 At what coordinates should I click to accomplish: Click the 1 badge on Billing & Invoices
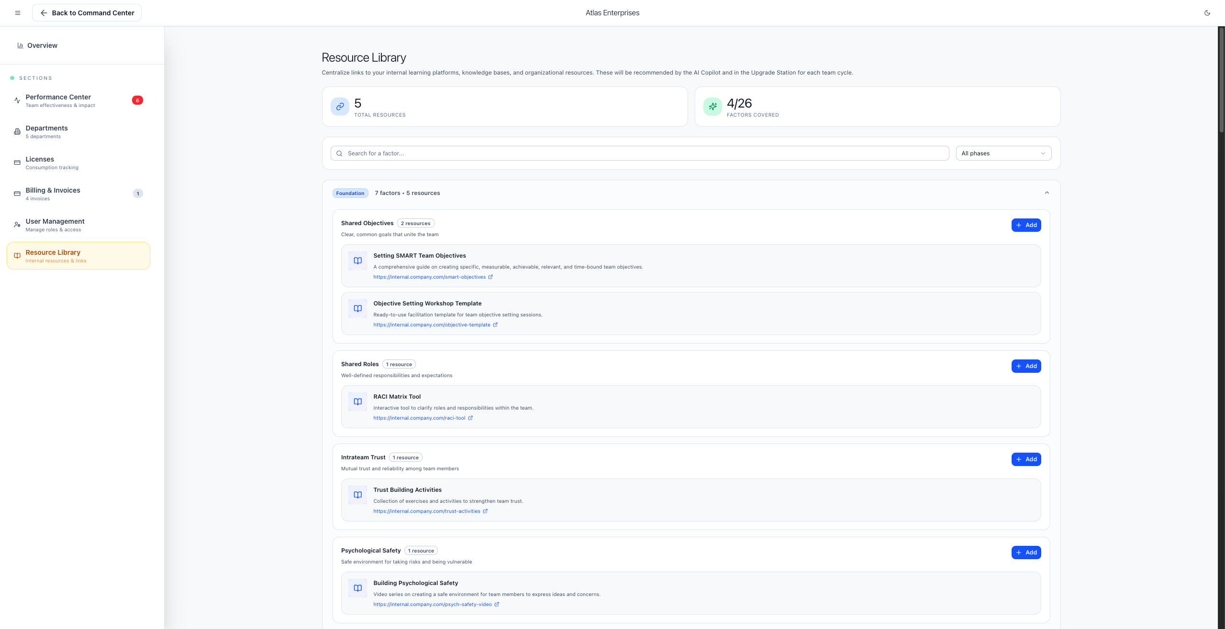pos(138,194)
